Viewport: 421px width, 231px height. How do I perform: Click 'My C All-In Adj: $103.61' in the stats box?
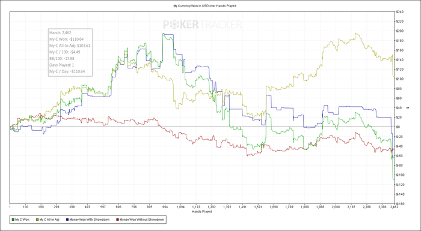(70, 46)
